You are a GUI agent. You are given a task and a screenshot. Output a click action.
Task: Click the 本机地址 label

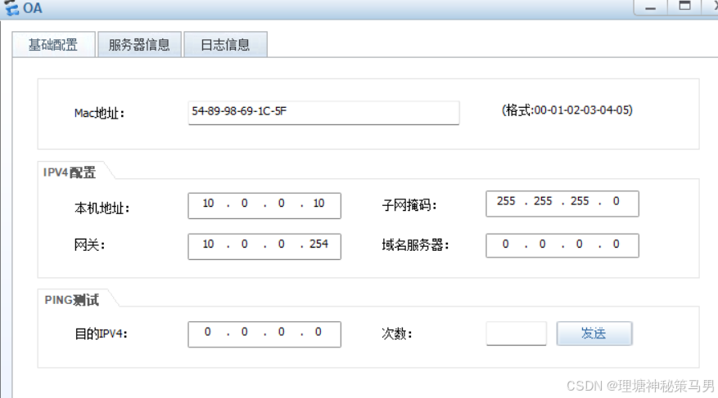[x=102, y=208]
